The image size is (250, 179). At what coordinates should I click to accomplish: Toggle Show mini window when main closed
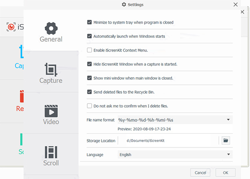[90, 78]
